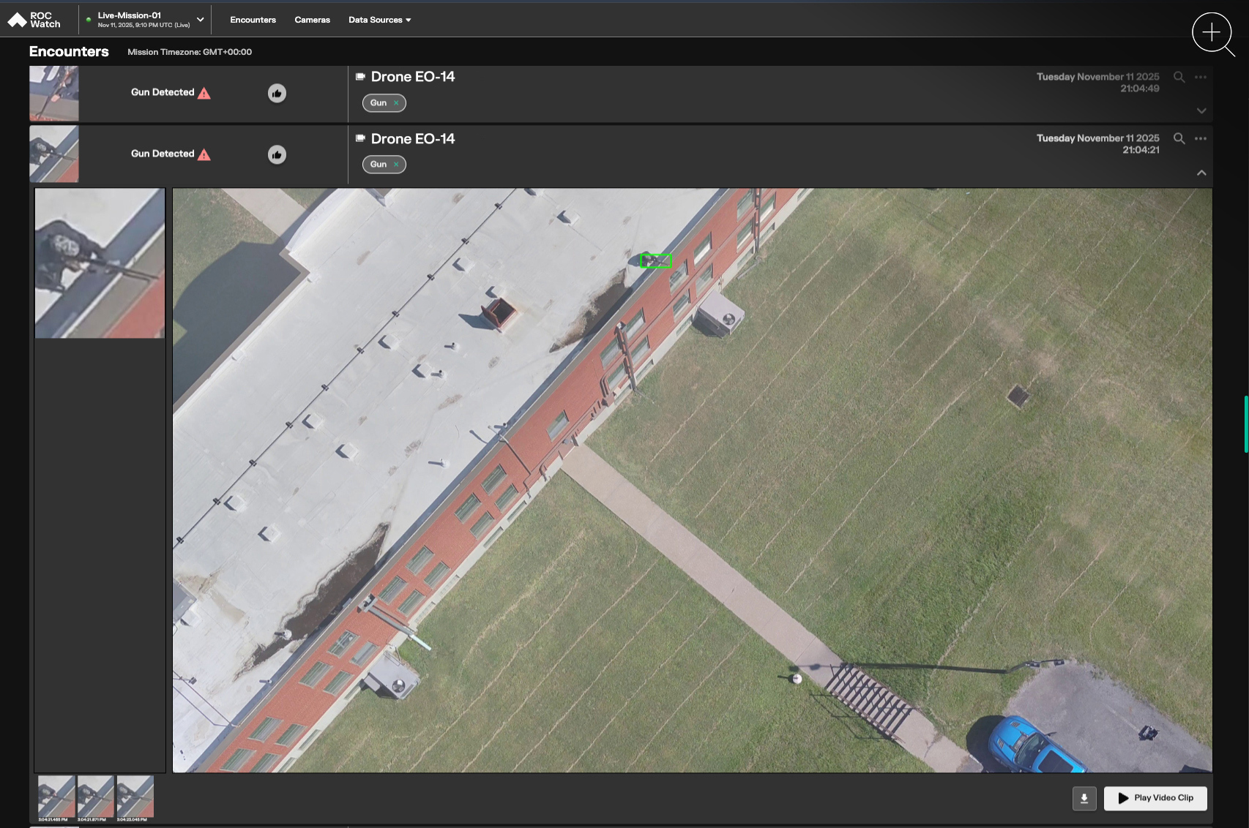1249x828 pixels.
Task: Click the Play Video Clip button
Action: point(1155,798)
